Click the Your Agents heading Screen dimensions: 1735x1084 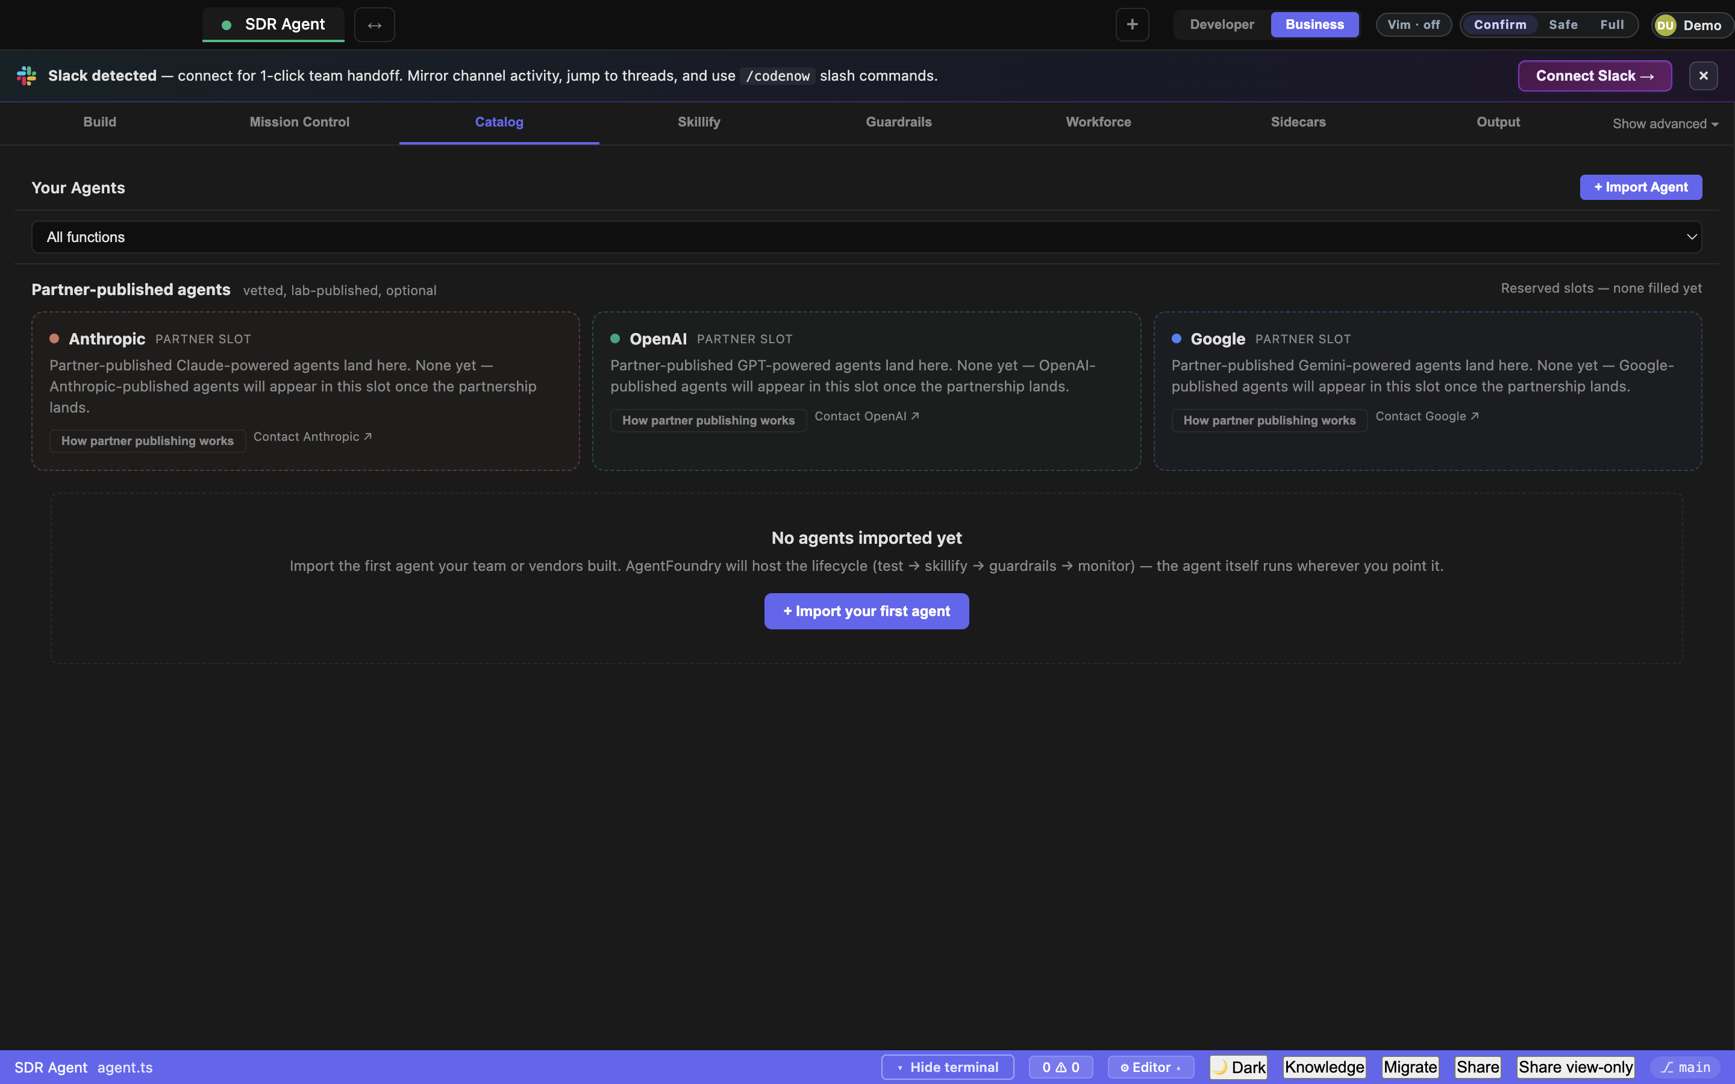point(78,188)
